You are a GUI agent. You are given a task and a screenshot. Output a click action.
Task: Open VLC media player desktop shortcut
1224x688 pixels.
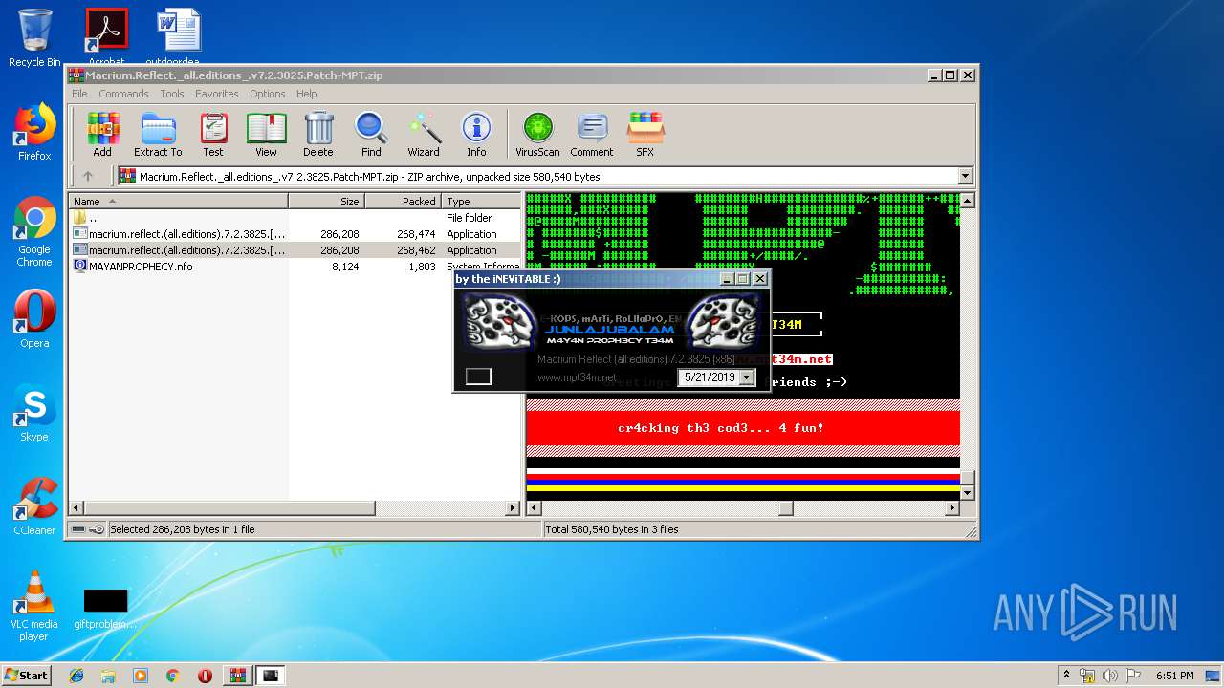[x=34, y=605]
